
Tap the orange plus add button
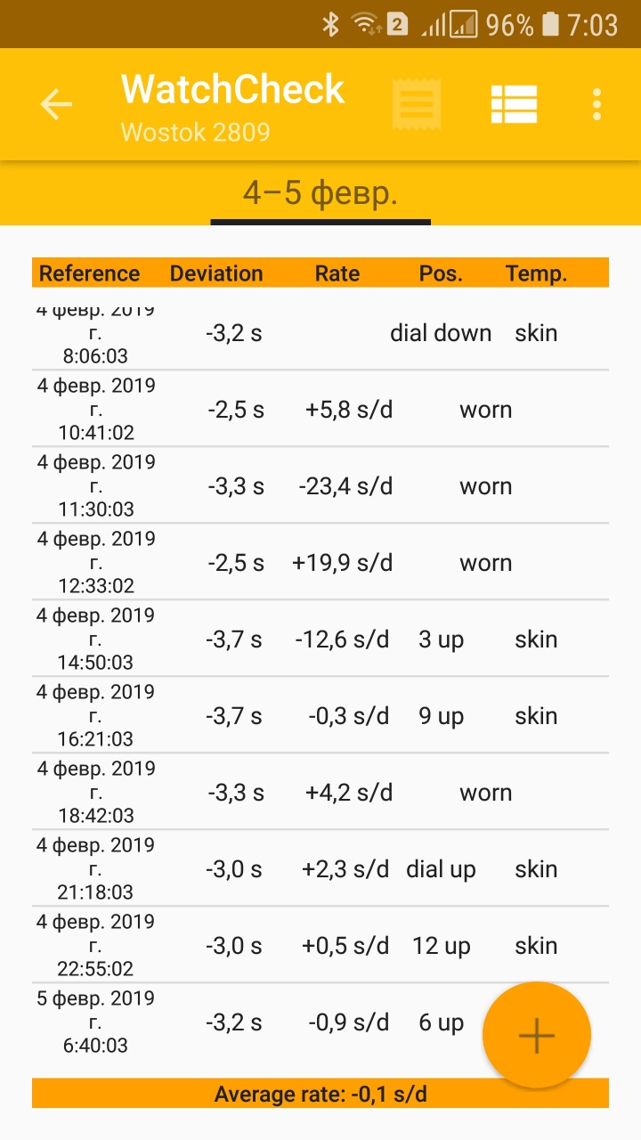click(x=536, y=1035)
